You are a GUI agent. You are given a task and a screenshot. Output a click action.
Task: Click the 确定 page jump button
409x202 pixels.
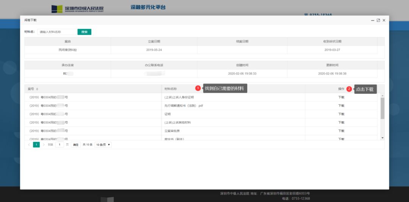tap(76, 145)
